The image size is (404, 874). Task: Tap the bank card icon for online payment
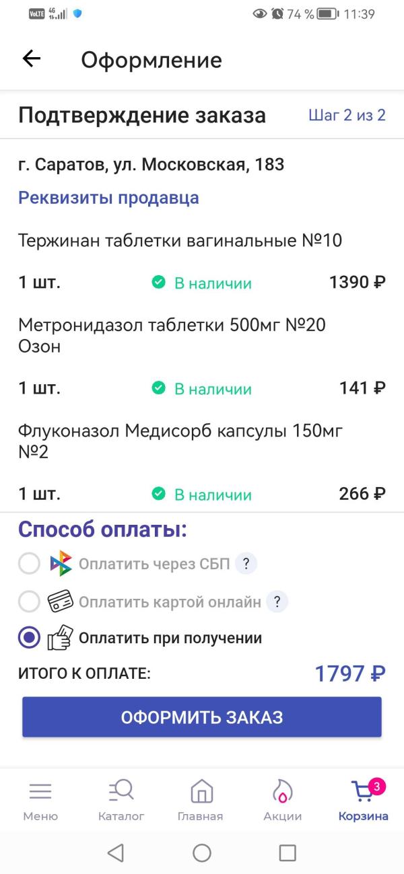point(59,602)
